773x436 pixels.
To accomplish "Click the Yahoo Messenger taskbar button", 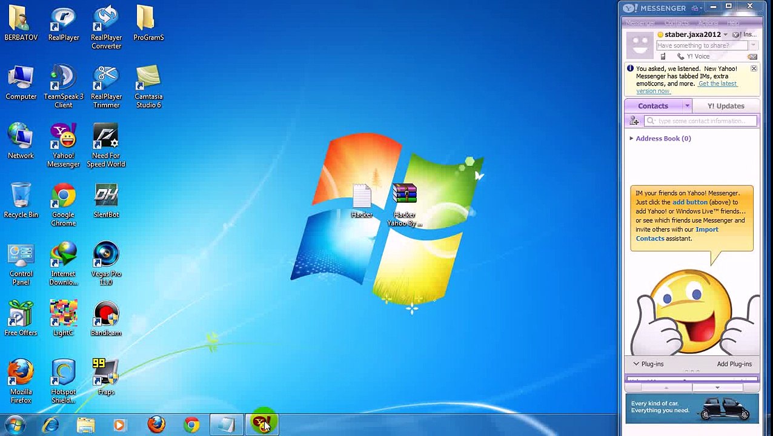I will pos(262,424).
